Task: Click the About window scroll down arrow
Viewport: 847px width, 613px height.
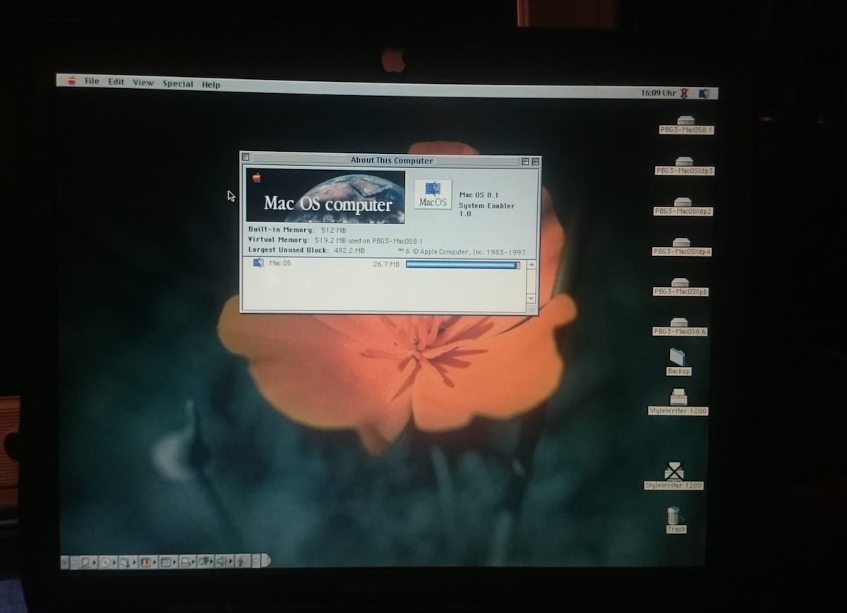Action: (x=531, y=300)
